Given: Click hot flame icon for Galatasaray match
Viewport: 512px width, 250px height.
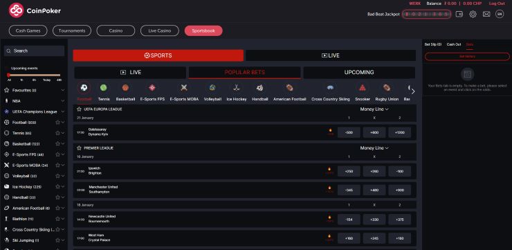Looking at the screenshot, I should tap(330, 131).
